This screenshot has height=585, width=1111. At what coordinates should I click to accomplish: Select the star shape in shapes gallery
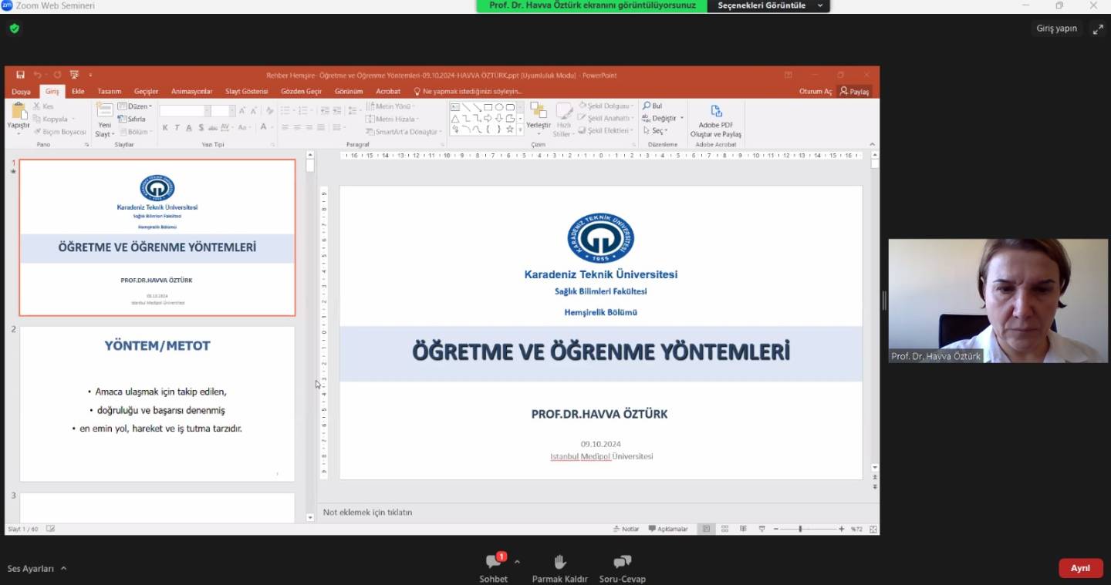point(510,129)
